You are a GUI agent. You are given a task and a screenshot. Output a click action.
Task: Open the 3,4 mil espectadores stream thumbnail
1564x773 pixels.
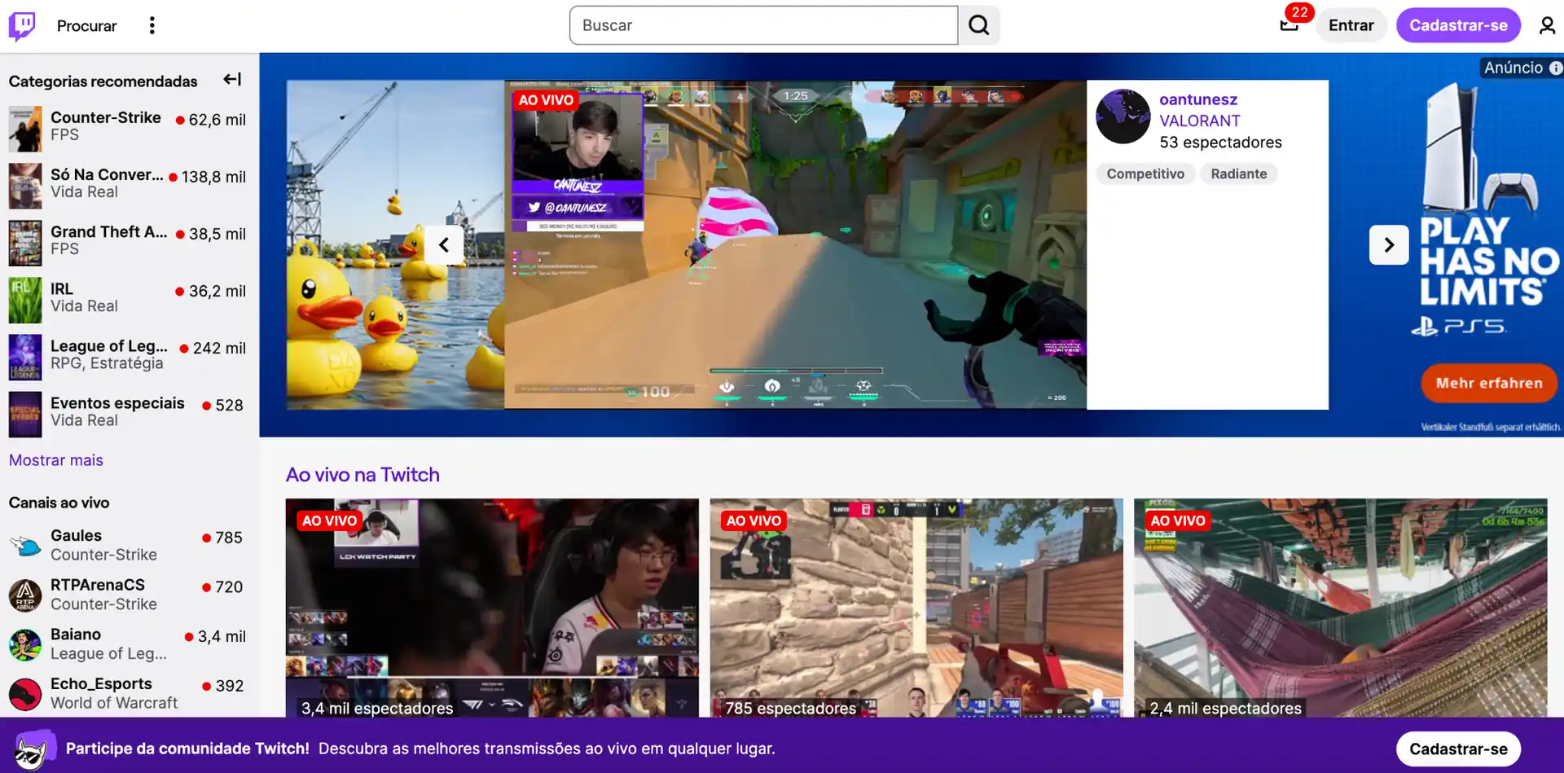[492, 608]
